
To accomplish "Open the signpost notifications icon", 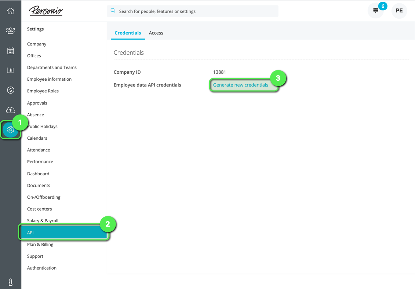I will point(376,11).
